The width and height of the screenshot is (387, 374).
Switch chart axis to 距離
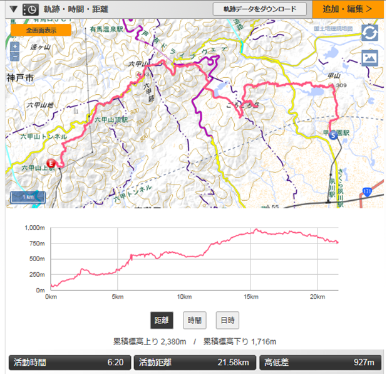[162, 320]
